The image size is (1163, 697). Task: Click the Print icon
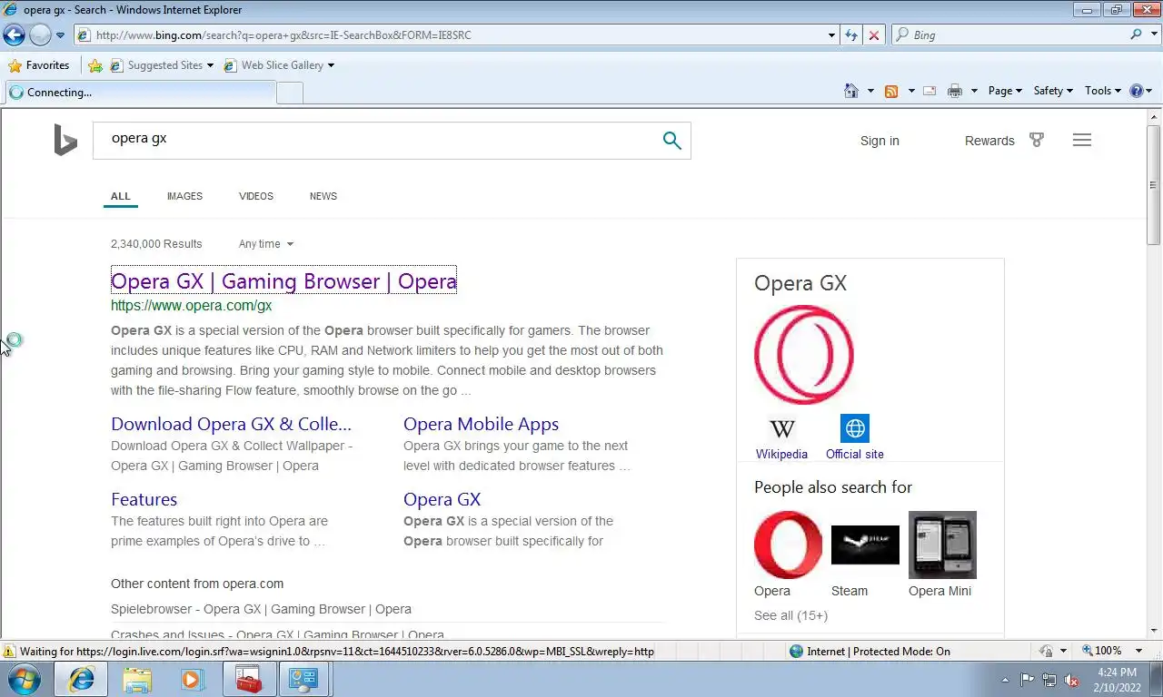coord(955,91)
